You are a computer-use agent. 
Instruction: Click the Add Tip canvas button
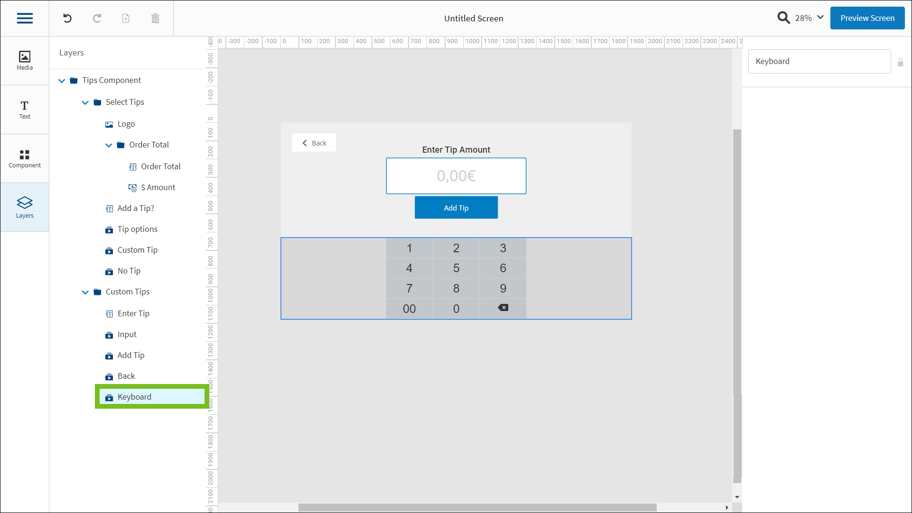[x=456, y=208]
